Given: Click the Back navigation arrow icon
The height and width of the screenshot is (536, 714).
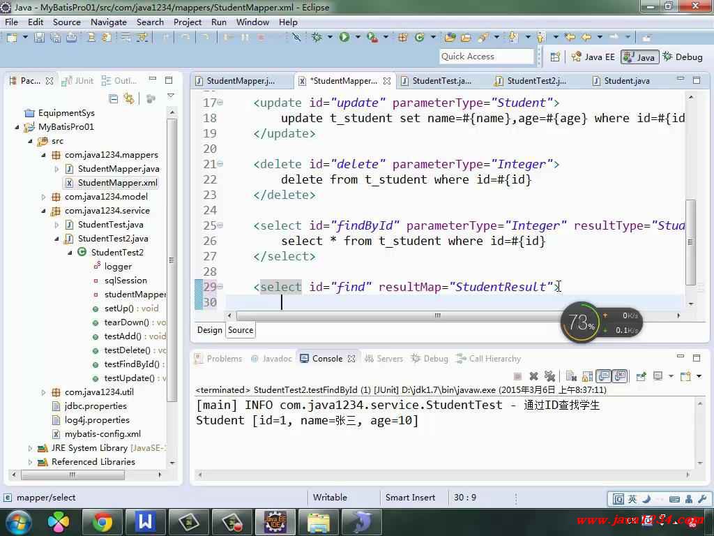Looking at the screenshot, I should 586,37.
